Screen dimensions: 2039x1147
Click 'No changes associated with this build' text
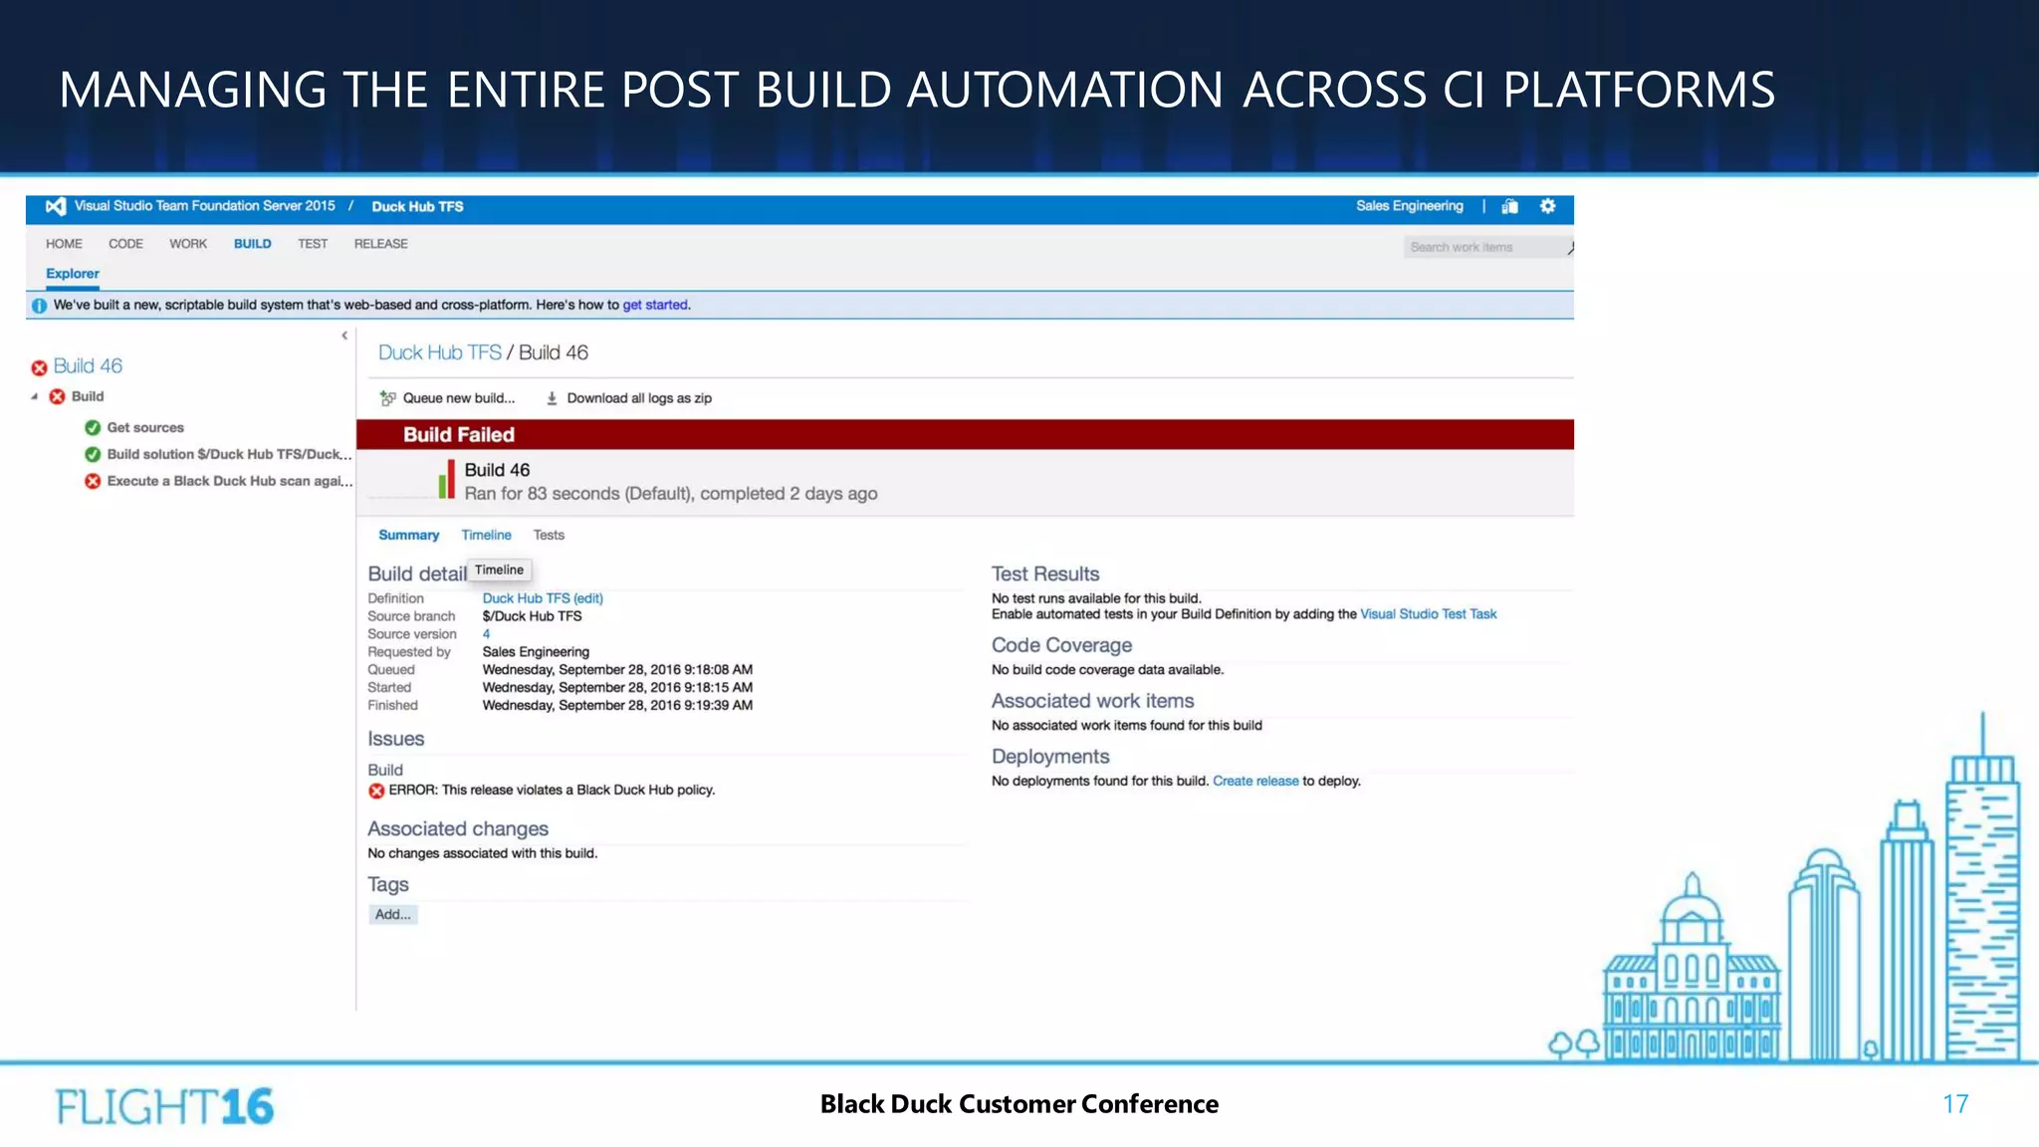[x=483, y=853]
